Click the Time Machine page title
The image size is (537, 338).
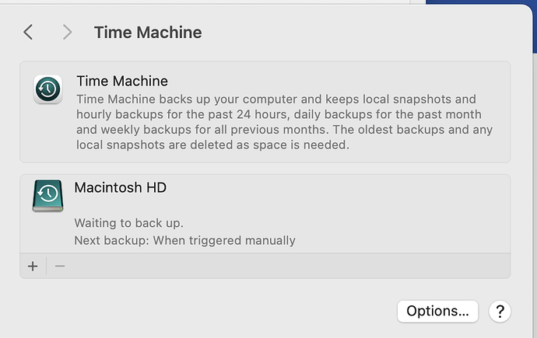coord(148,32)
